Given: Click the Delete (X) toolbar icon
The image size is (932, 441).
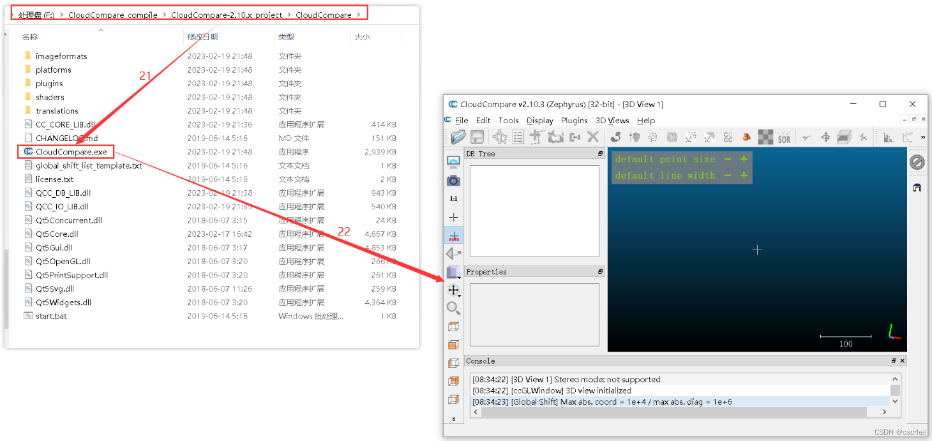Looking at the screenshot, I should [x=593, y=137].
